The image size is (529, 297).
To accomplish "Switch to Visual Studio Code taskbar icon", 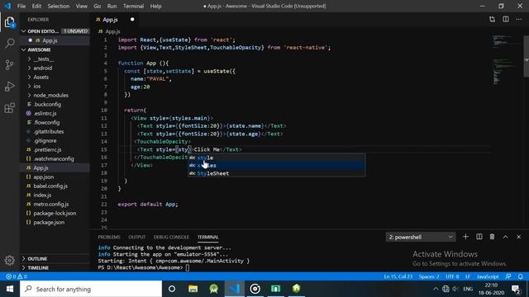I will (235, 289).
